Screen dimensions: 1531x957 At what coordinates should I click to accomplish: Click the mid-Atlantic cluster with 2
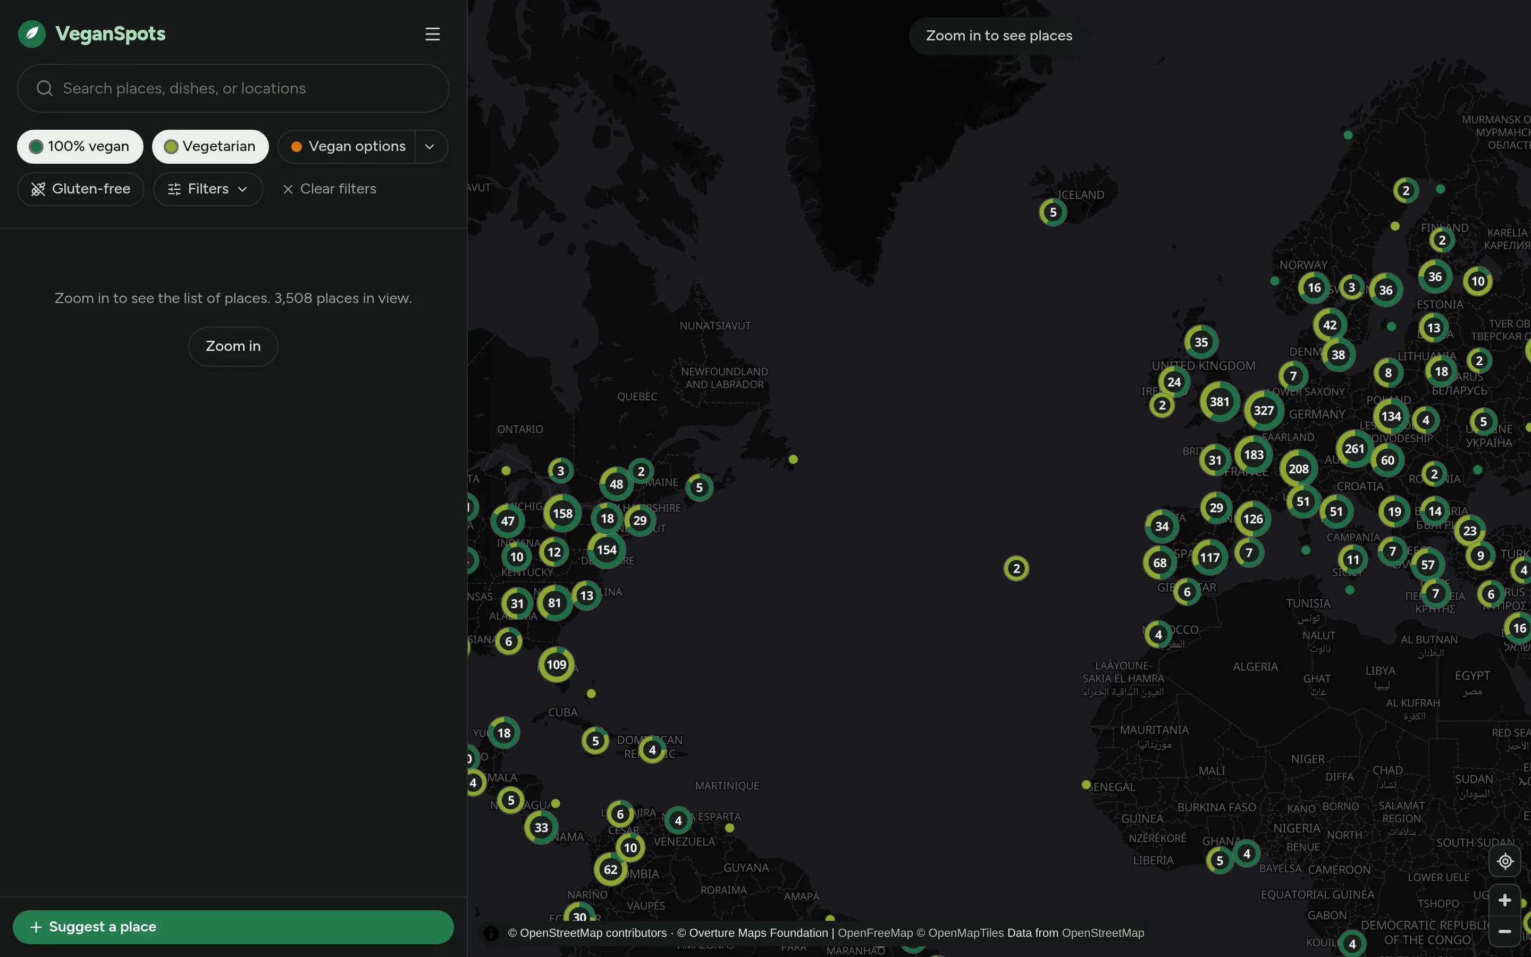point(1016,568)
